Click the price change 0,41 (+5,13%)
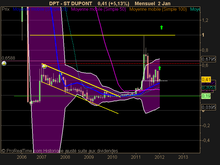This screenshot has height=165, width=220. (x=113, y=4)
